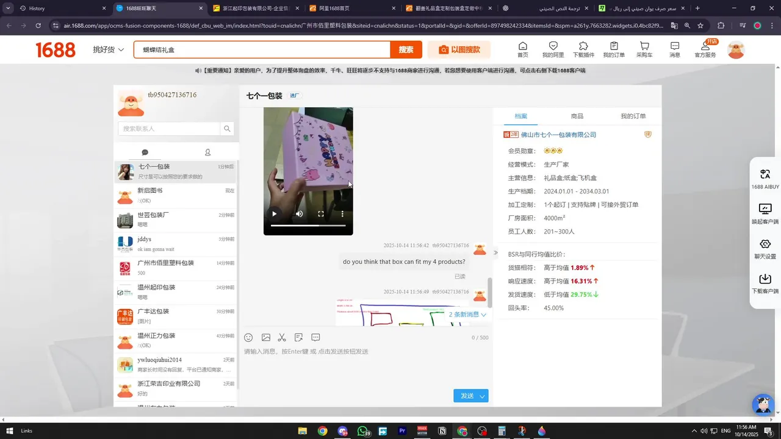The height and width of the screenshot is (439, 781).
Task: Click the chat message scrollbar
Action: (489, 293)
